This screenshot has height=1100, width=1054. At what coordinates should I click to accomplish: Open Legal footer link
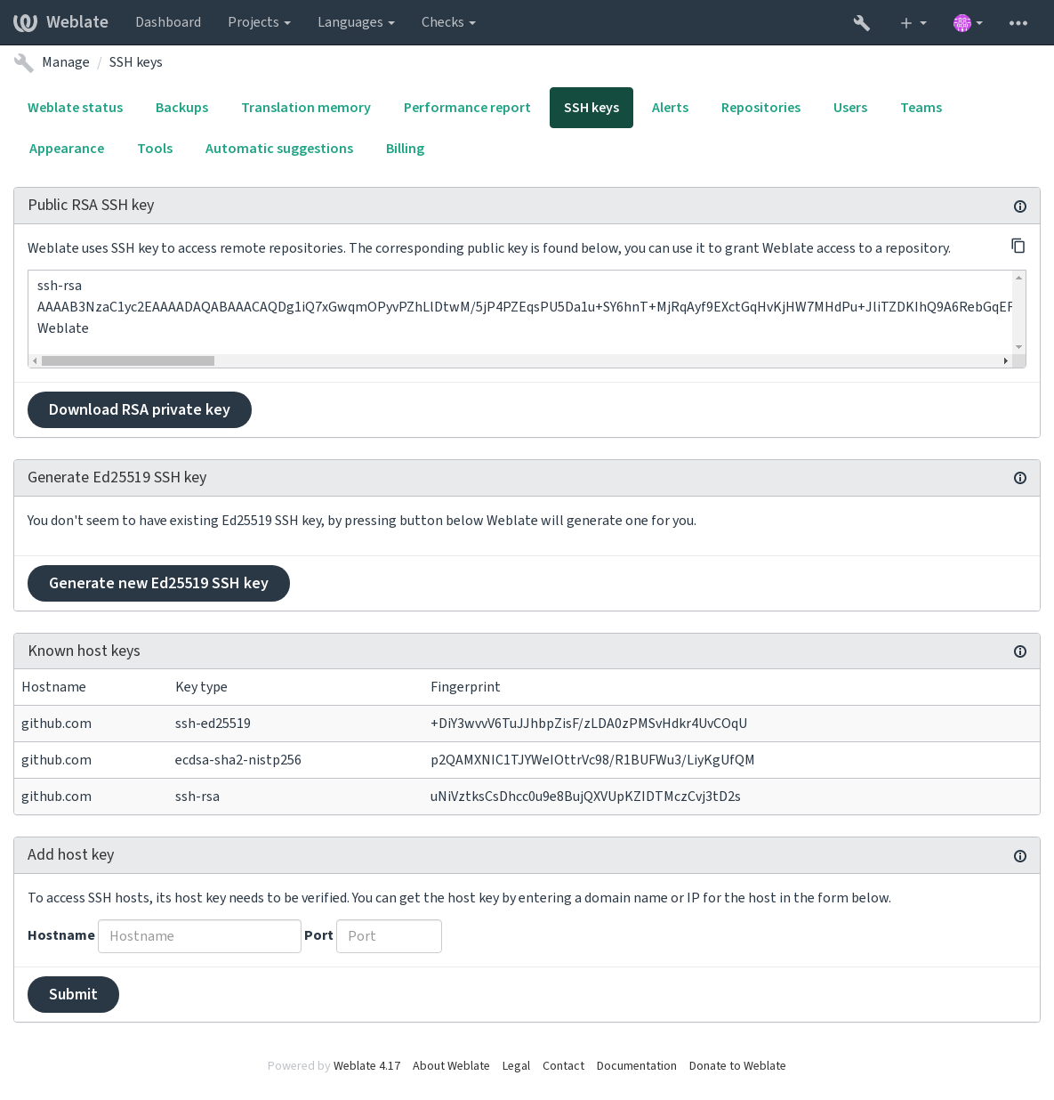tap(516, 1066)
